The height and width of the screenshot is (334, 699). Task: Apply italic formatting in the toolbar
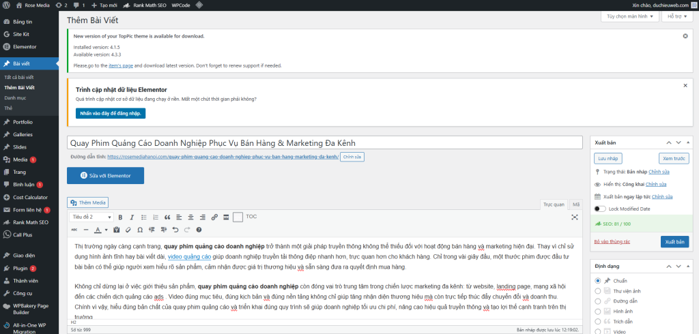tap(130, 217)
